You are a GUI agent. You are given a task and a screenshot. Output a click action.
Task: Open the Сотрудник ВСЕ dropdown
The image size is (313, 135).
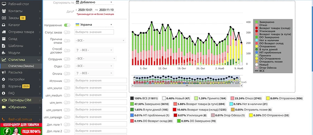tap(96, 59)
